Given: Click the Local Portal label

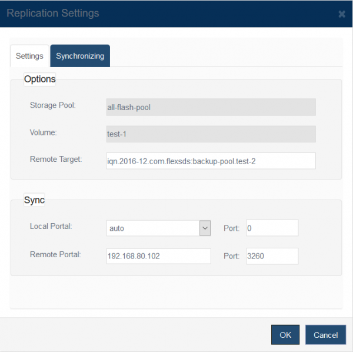Looking at the screenshot, I should pos(51,226).
